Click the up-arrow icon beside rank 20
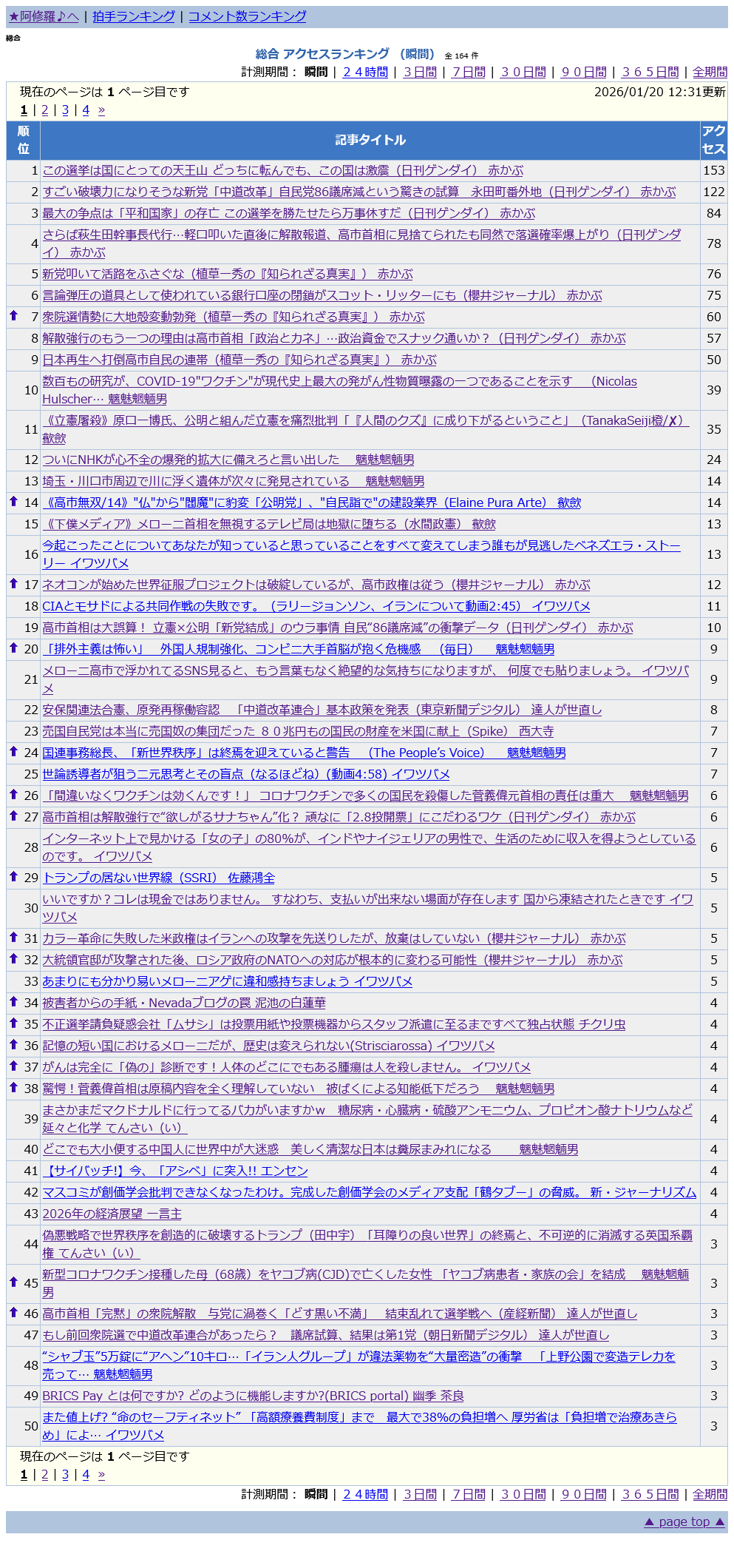Image resolution: width=734 pixels, height=1557 pixels. click(13, 648)
